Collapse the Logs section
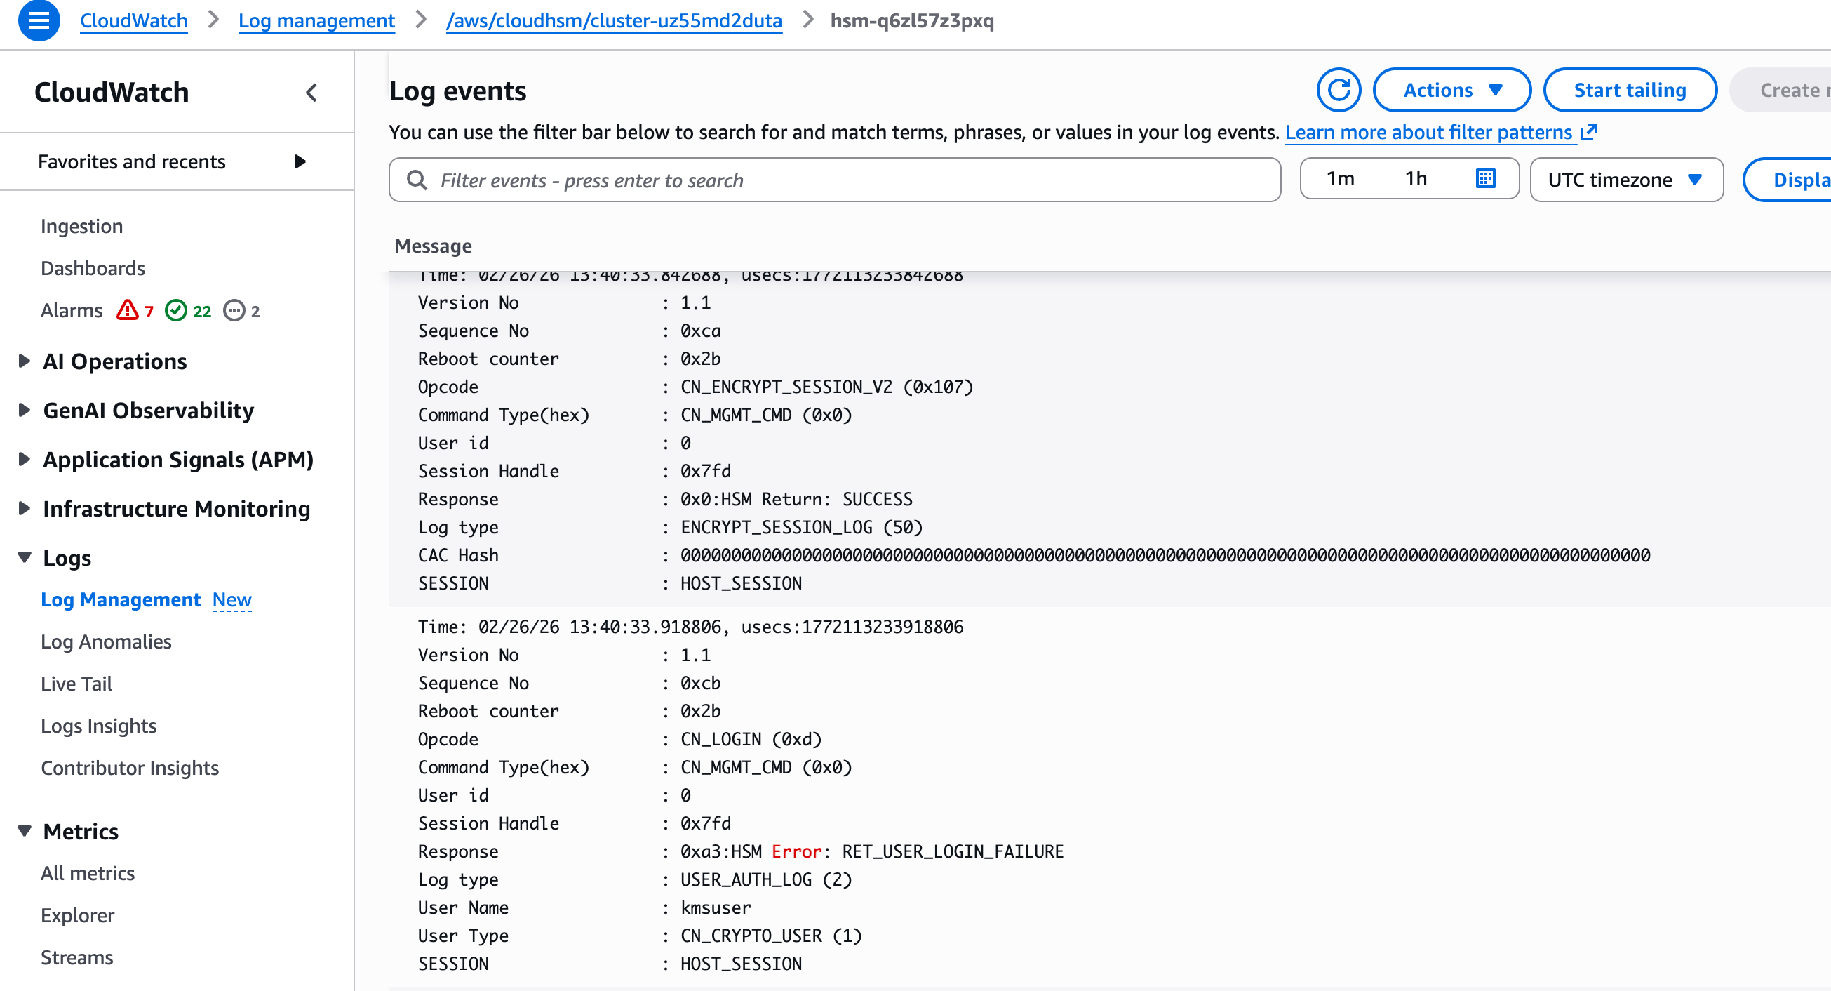Image resolution: width=1831 pixels, height=991 pixels. [24, 557]
